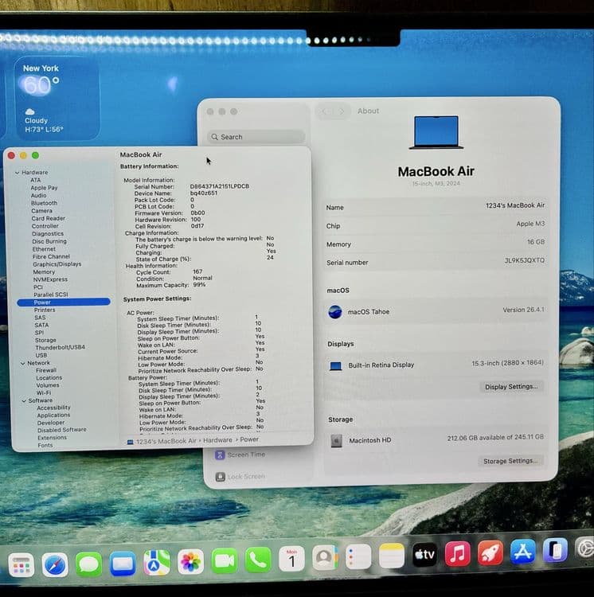Select Bluetooth in Hardware list
594x597 pixels.
(x=44, y=203)
